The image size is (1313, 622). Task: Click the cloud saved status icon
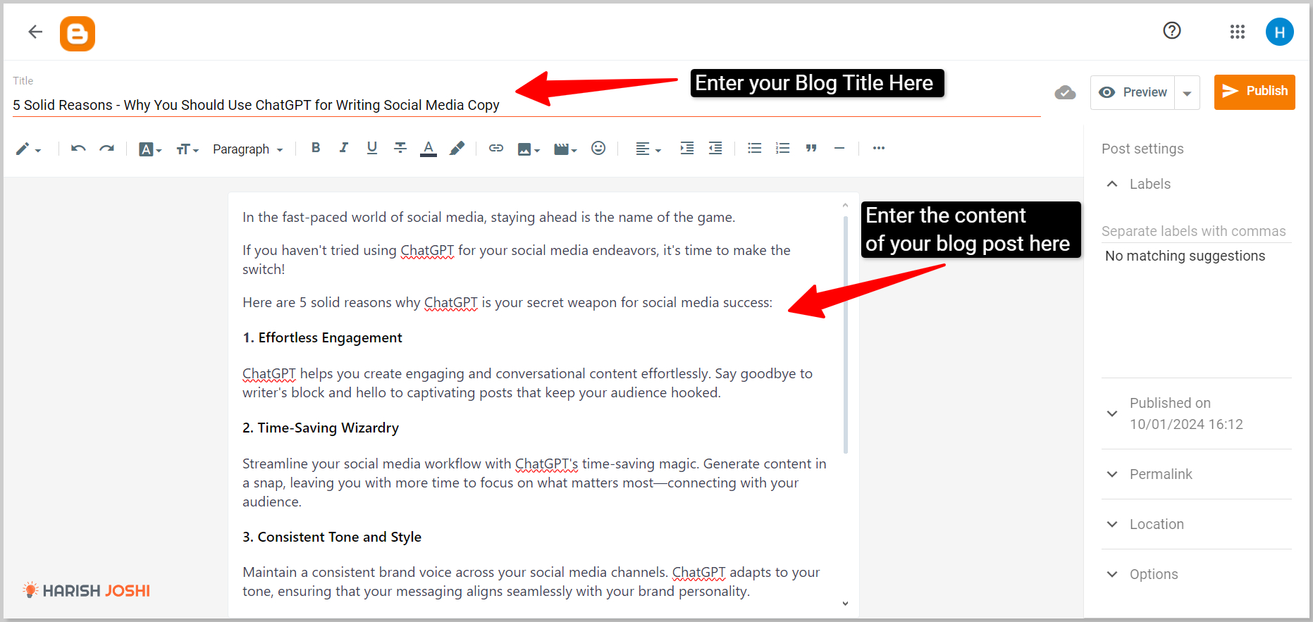(x=1065, y=92)
